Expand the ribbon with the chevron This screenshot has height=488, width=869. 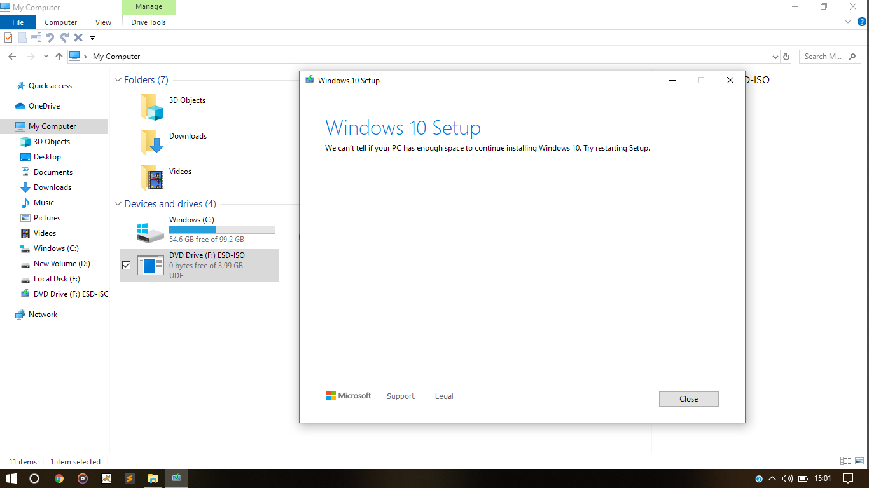847,22
